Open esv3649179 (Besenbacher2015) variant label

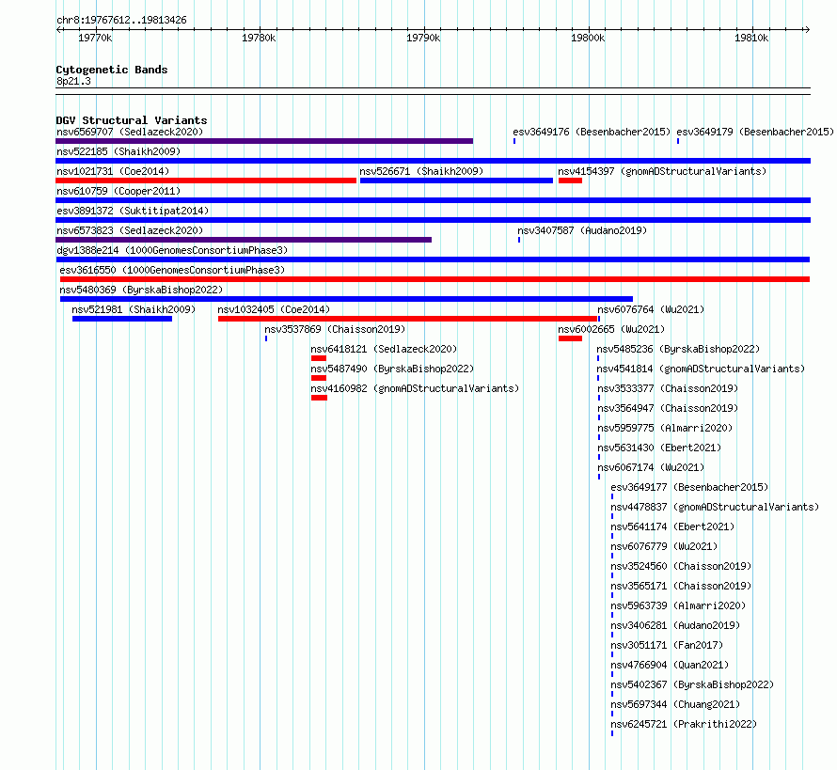point(755,132)
